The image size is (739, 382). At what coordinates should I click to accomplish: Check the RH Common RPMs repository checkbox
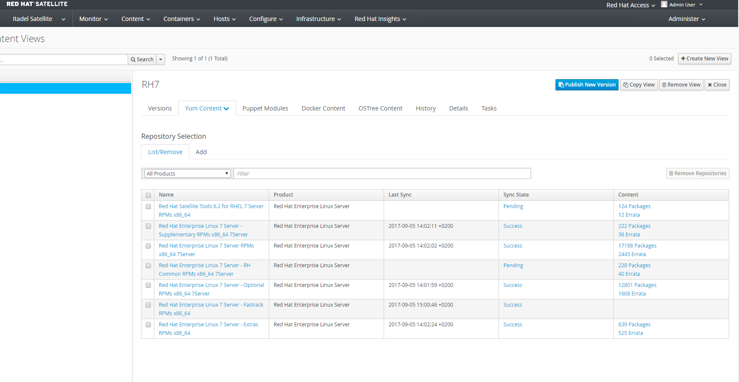tap(148, 266)
